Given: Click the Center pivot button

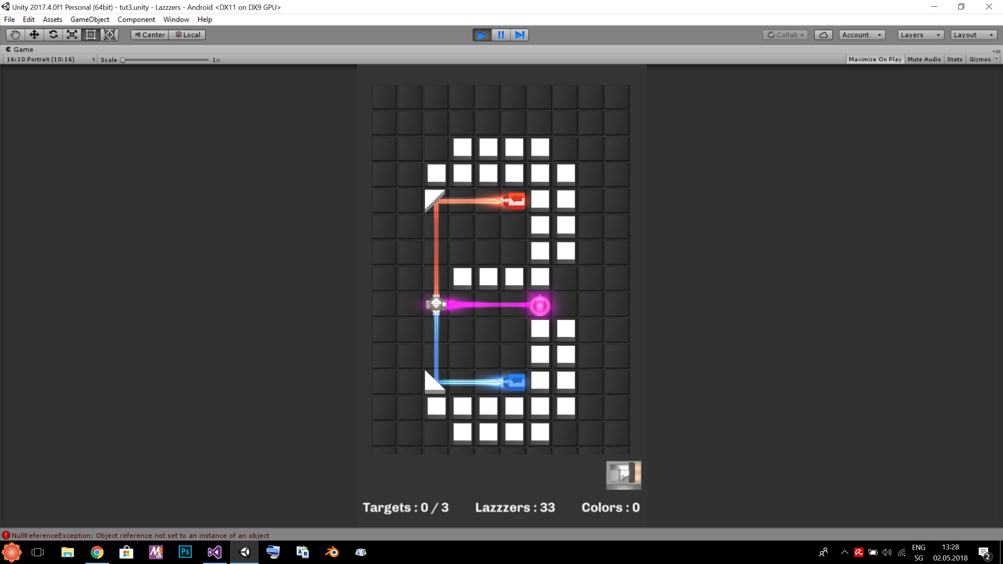Looking at the screenshot, I should point(150,35).
